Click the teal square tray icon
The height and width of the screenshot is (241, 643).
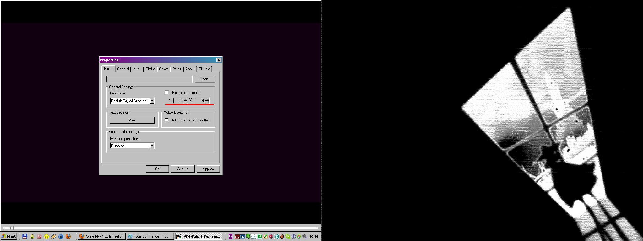[277, 237]
